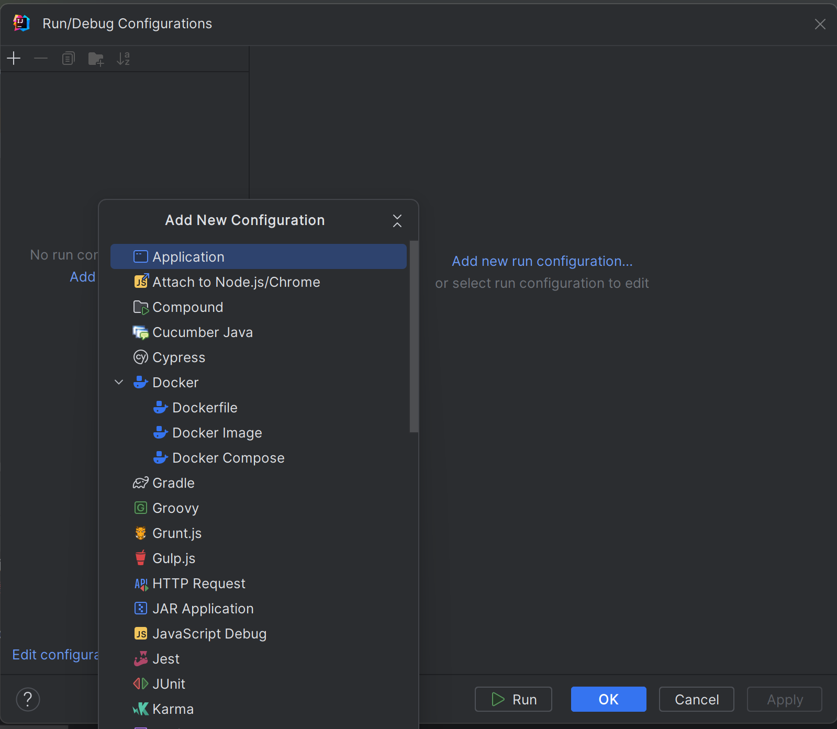The width and height of the screenshot is (837, 729).
Task: Select Docker parent entry label
Action: pyautogui.click(x=175, y=383)
